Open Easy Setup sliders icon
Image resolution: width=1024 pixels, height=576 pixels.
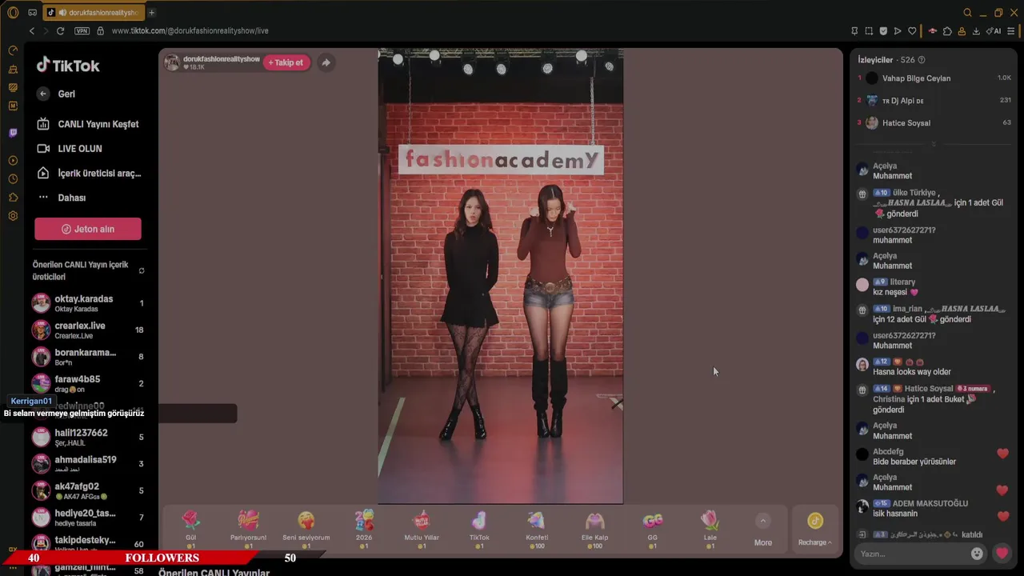1011,30
